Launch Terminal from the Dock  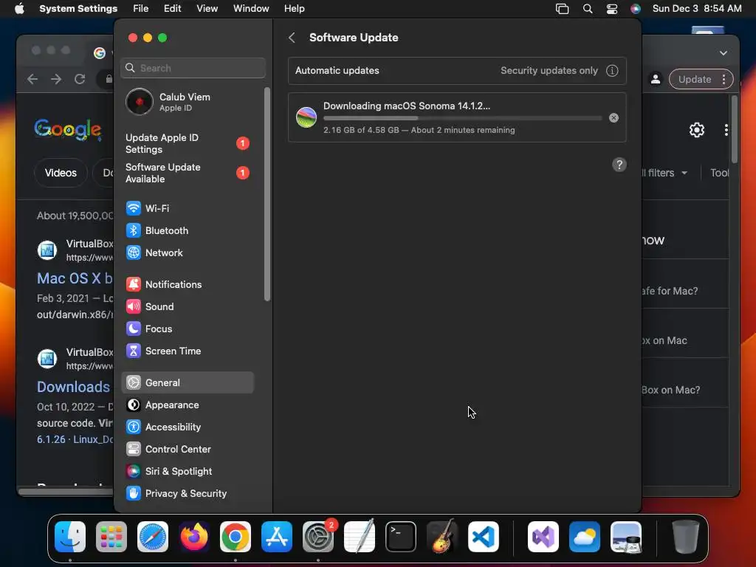pos(401,537)
